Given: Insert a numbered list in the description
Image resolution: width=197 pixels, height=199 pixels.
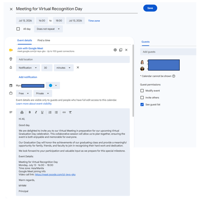Looking at the screenshot, I should tap(50, 112).
